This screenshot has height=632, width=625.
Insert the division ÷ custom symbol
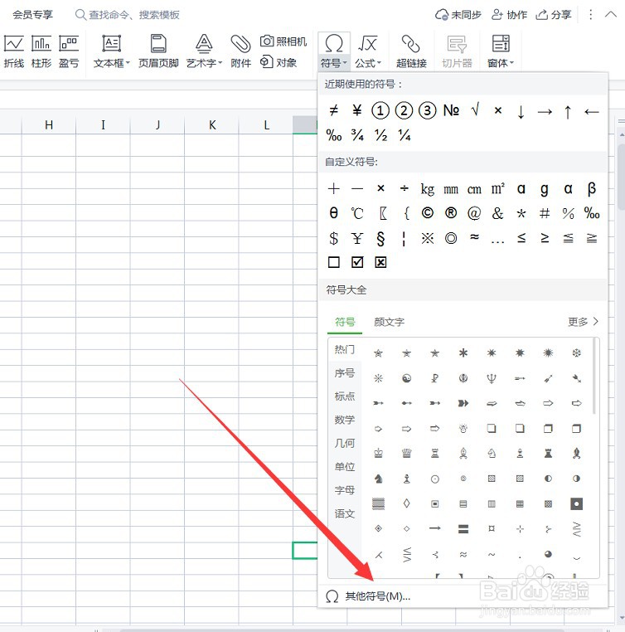tap(404, 188)
